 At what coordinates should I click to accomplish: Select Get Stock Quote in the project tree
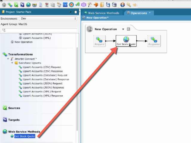pos(24,136)
